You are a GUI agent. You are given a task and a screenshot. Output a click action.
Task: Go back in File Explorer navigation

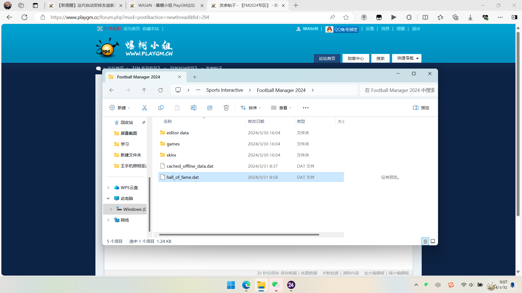(111, 90)
